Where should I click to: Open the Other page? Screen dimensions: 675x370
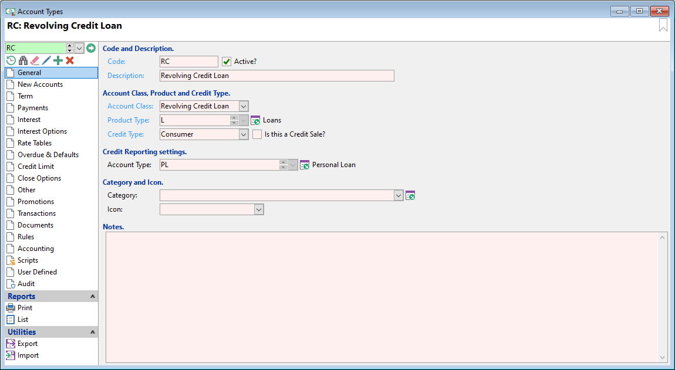tap(52, 190)
